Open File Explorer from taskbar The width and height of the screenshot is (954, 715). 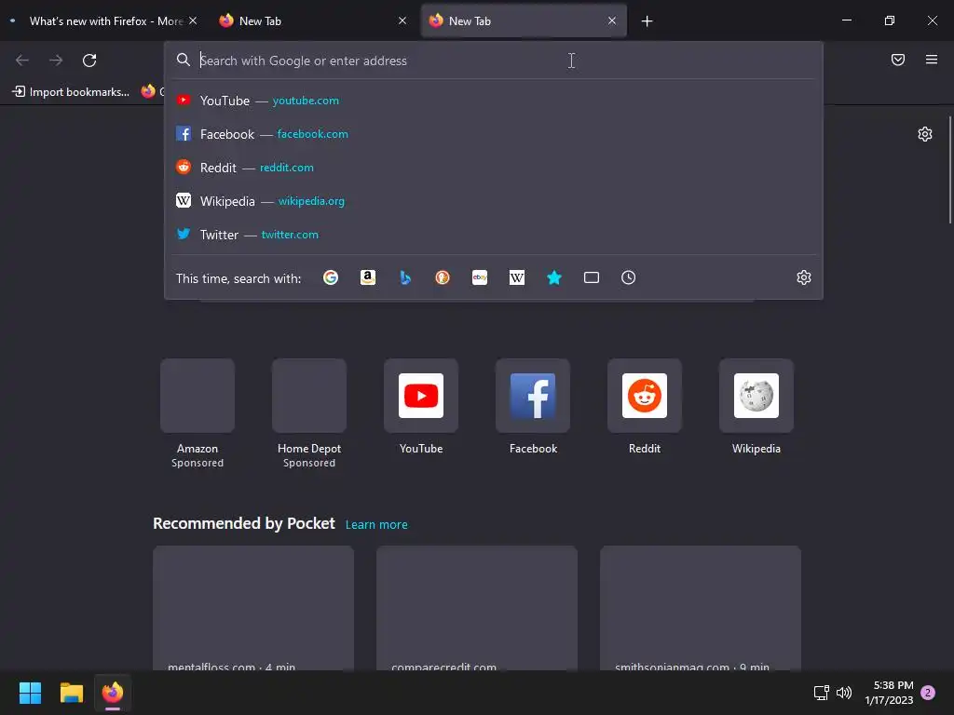click(x=71, y=693)
